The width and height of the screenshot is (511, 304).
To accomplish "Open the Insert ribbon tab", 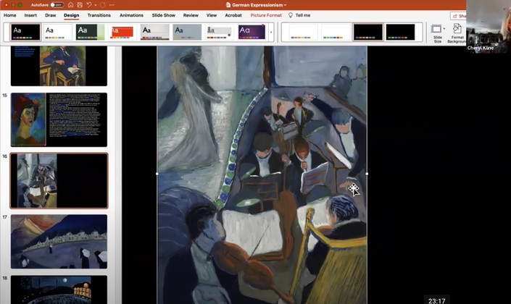I will point(30,15).
